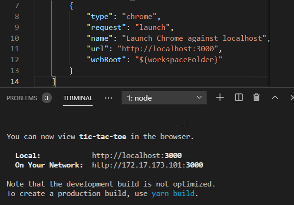
Task: Click the "request" key on line 9
Action: point(106,28)
